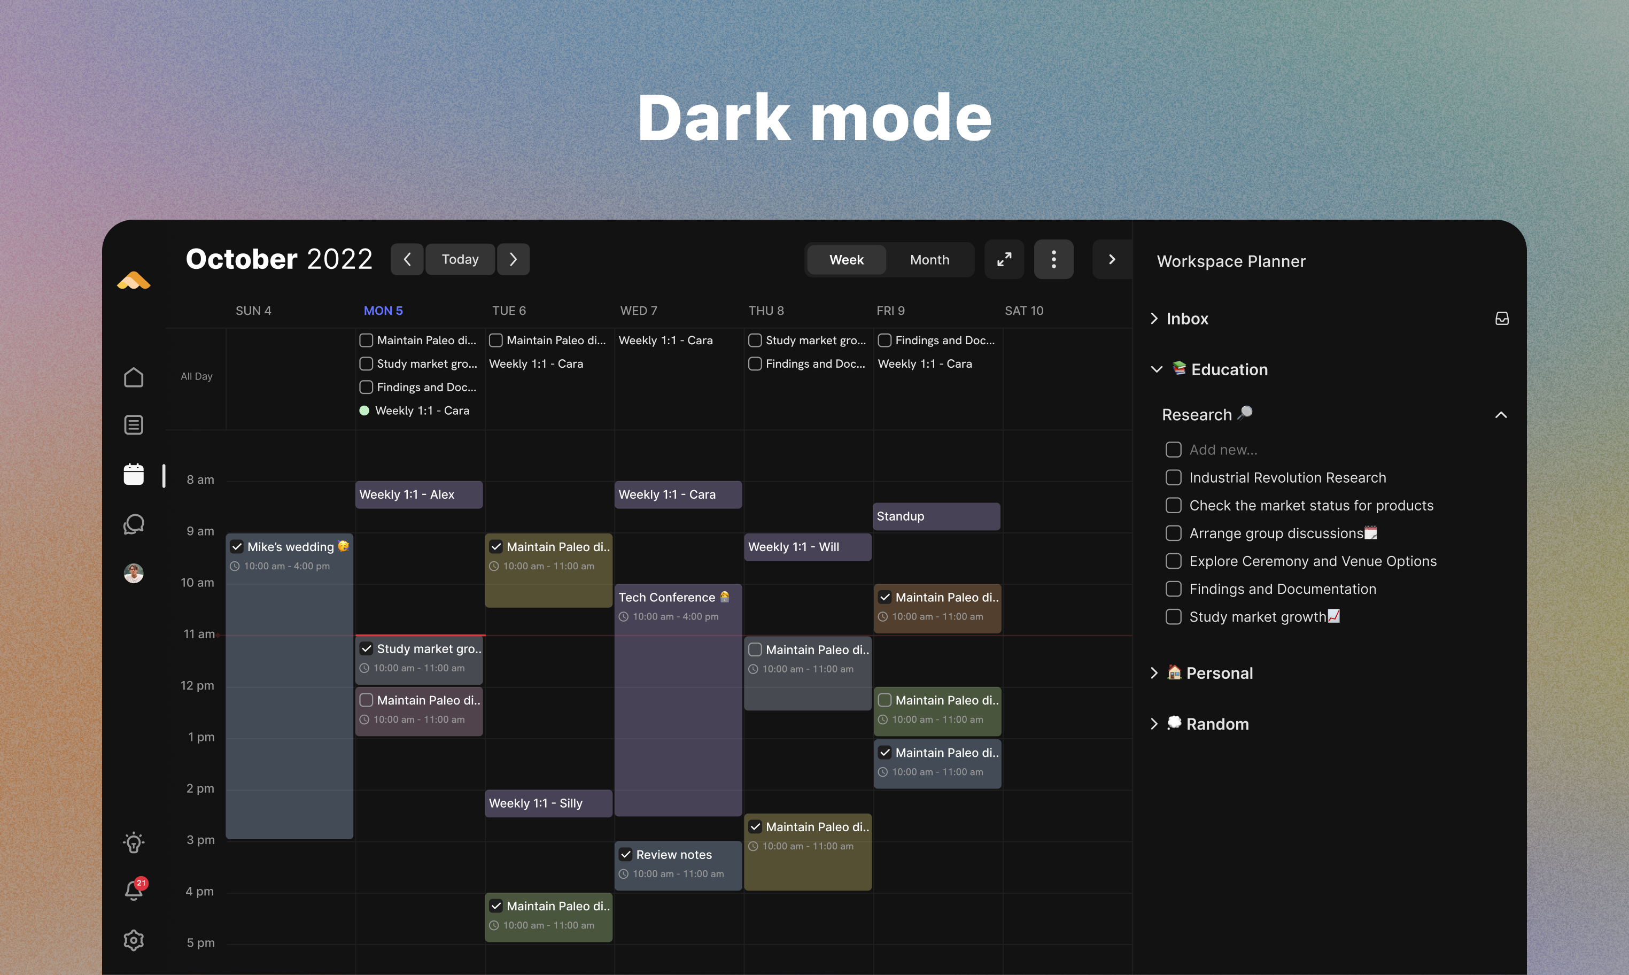Screen dimensions: 1629x975
Task: Open the Standup event on Friday
Action: 937,516
